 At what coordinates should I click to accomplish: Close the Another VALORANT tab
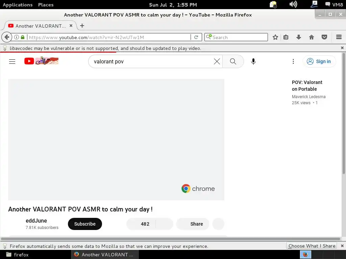coord(71,26)
